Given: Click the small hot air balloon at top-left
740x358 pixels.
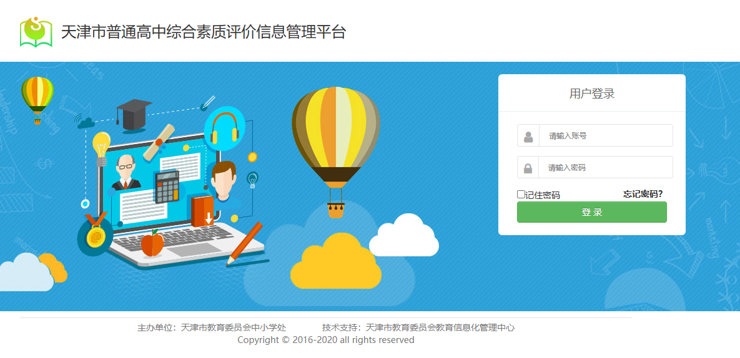Looking at the screenshot, I should (37, 100).
